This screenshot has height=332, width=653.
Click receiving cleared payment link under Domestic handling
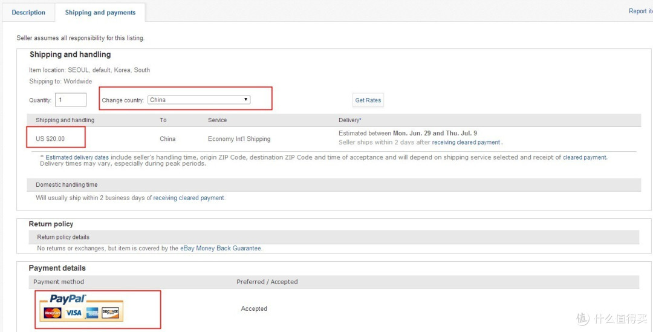tap(189, 198)
